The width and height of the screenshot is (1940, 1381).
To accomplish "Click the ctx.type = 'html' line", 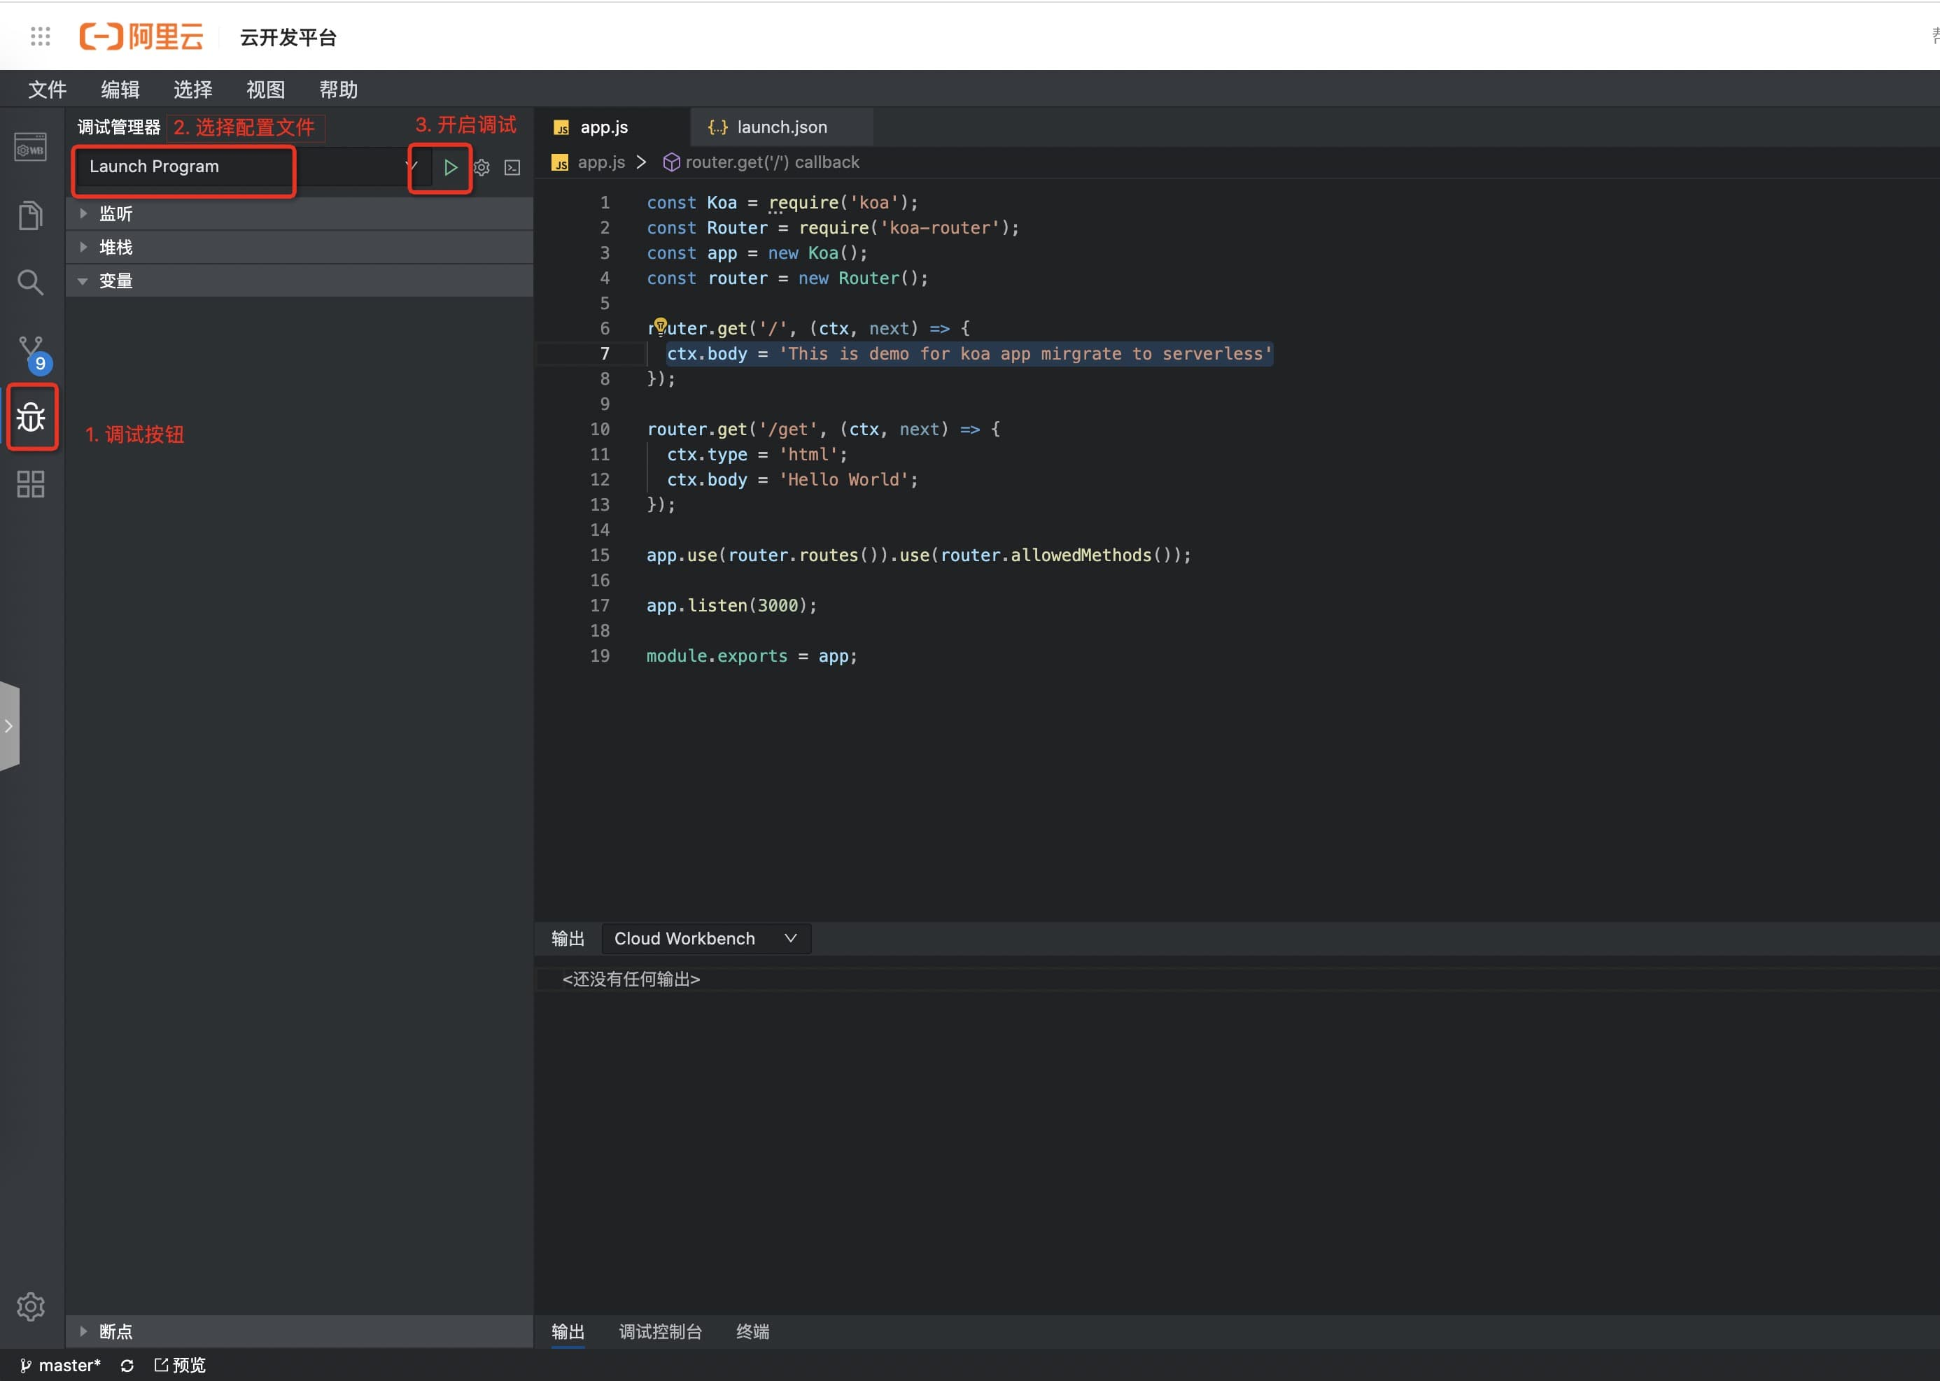I will tap(757, 455).
